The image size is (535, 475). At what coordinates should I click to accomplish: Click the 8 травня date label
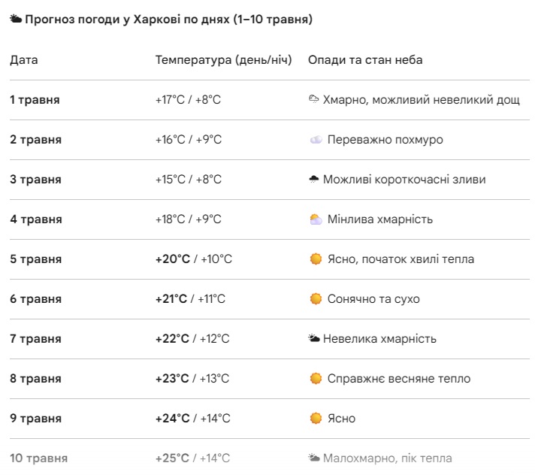[36, 379]
